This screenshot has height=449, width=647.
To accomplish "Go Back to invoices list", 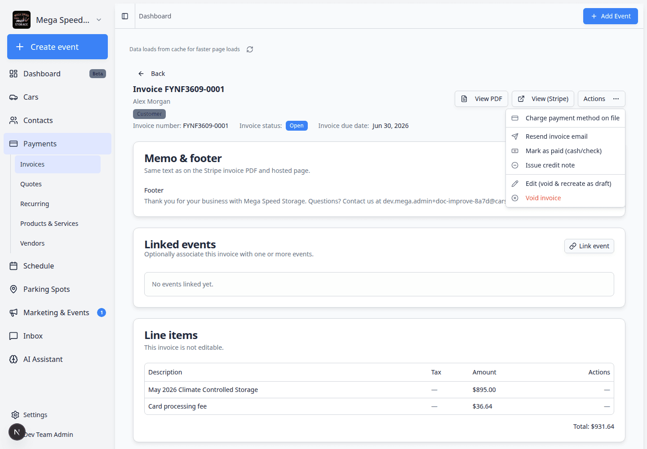I will pyautogui.click(x=151, y=74).
